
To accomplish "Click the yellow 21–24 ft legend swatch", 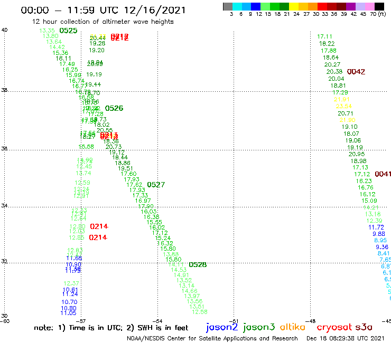I will (294, 6).
